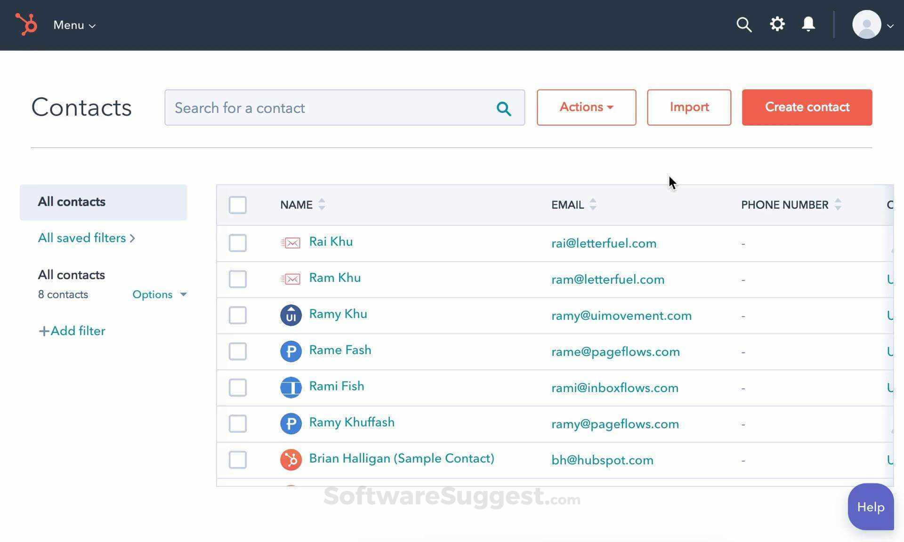Click the UI avatar icon beside Ramy Khu
Screen dimensions: 904x542
[x=291, y=315]
